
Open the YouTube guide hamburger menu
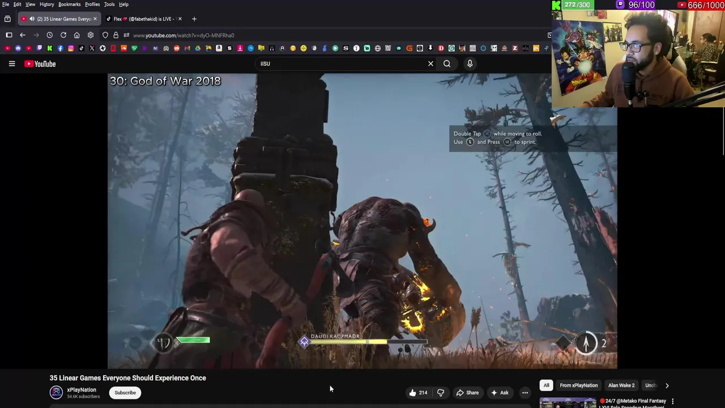click(x=11, y=63)
